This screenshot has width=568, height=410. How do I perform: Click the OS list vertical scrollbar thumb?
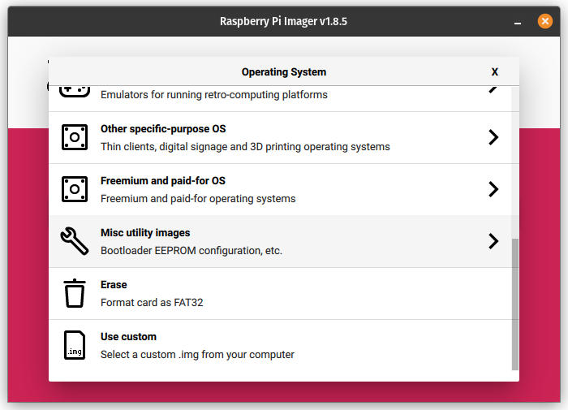[515, 304]
